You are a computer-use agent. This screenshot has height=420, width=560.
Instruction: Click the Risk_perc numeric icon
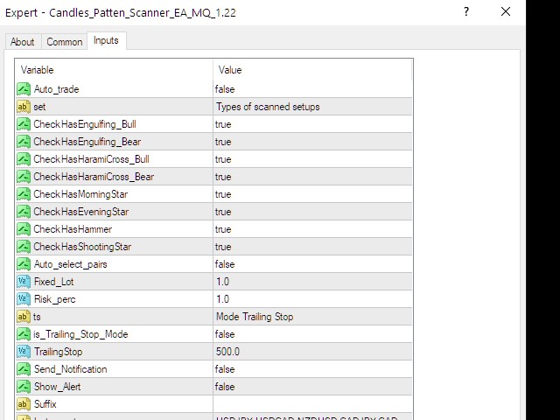coord(24,299)
